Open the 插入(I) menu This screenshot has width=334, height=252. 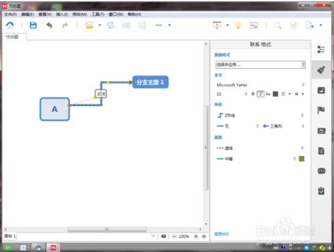pyautogui.click(x=62, y=14)
